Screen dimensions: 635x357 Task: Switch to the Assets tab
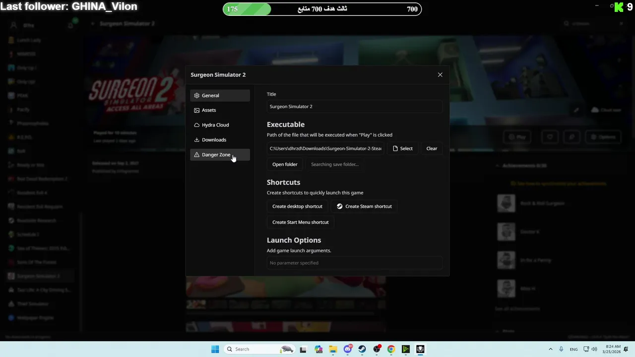(x=220, y=110)
